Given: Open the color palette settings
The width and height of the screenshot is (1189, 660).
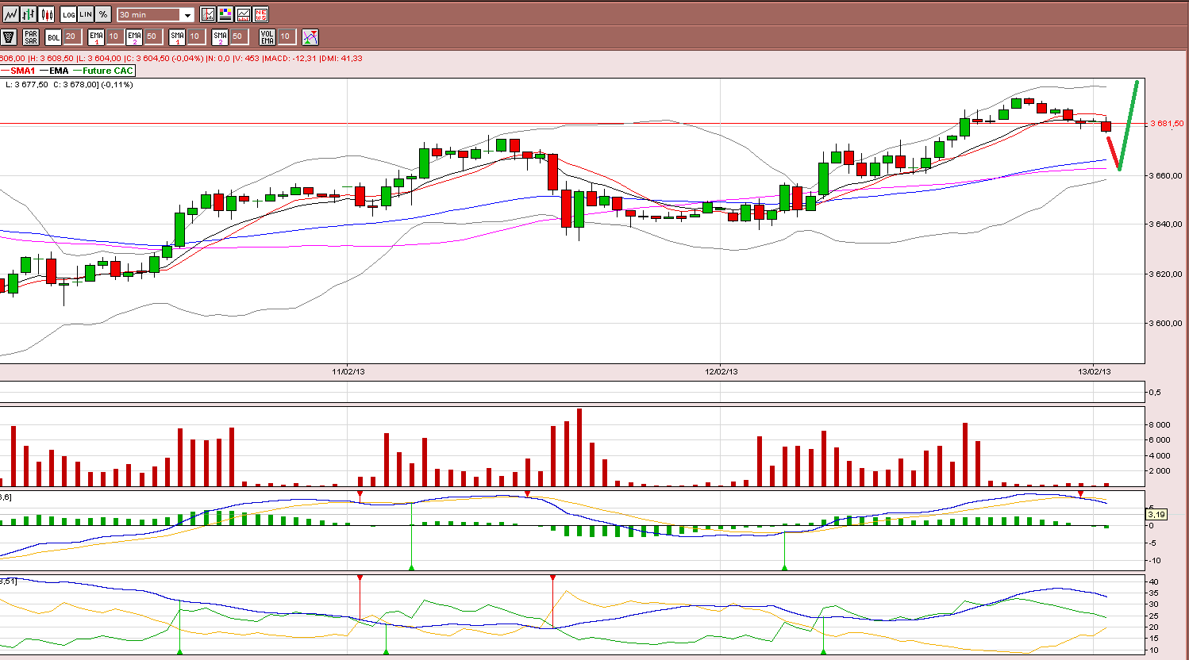Looking at the screenshot, I should (x=225, y=14).
